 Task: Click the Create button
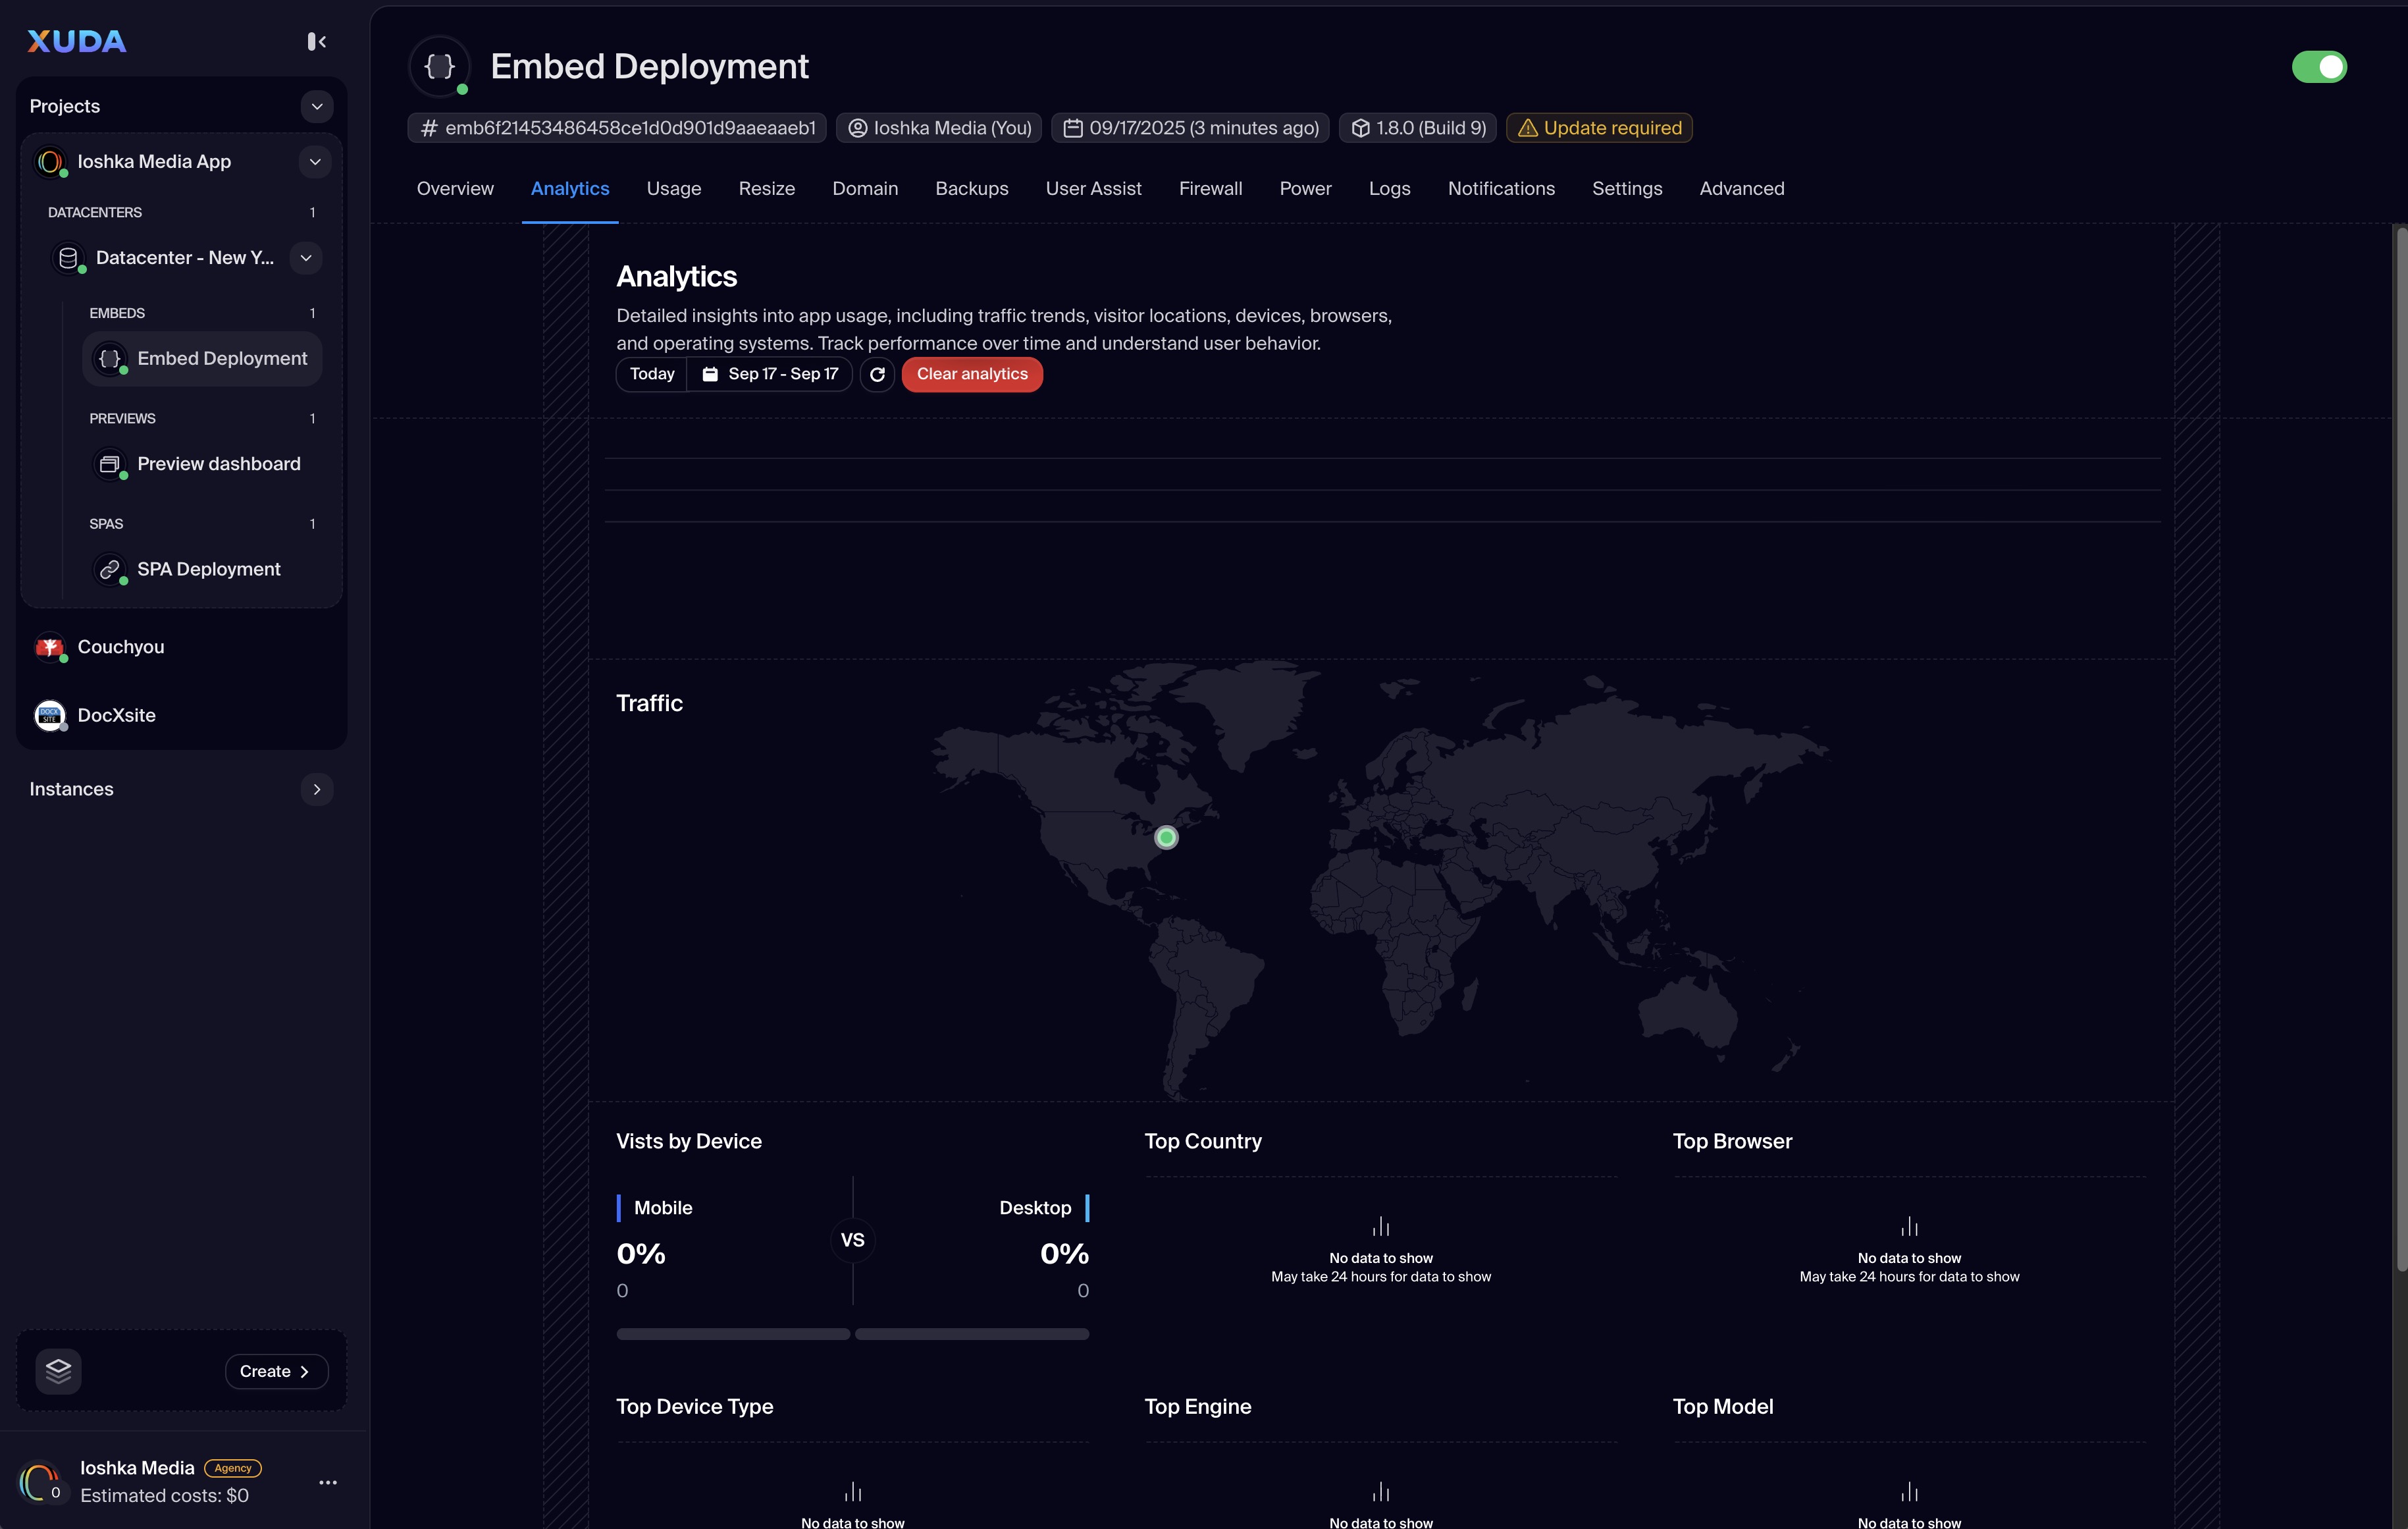[x=275, y=1371]
